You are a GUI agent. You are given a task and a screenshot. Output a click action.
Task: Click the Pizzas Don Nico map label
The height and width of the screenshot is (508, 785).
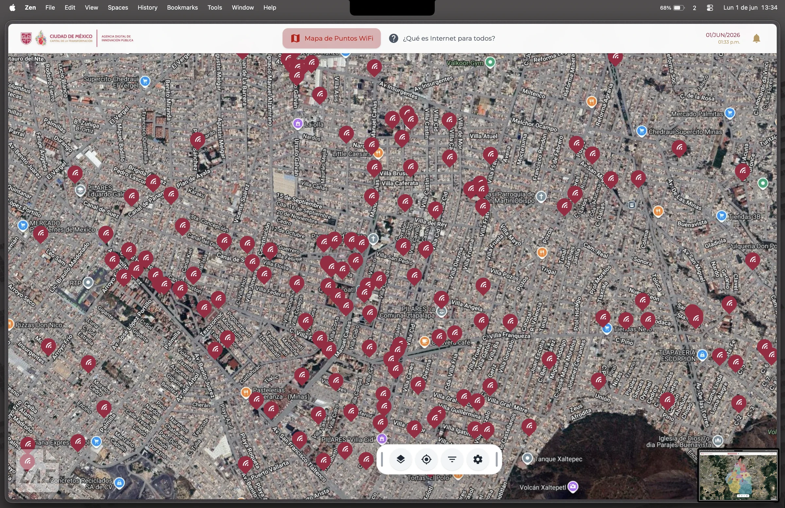(39, 325)
